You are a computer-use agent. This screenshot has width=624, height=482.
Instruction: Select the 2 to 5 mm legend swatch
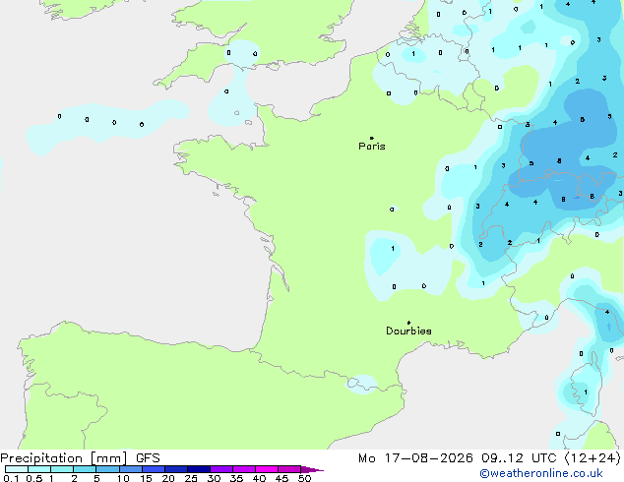pos(85,469)
